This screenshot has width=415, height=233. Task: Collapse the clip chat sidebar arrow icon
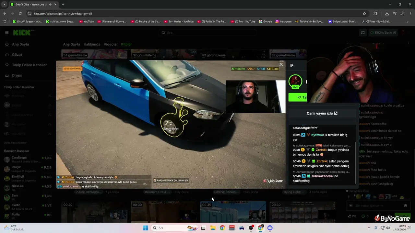292,65
